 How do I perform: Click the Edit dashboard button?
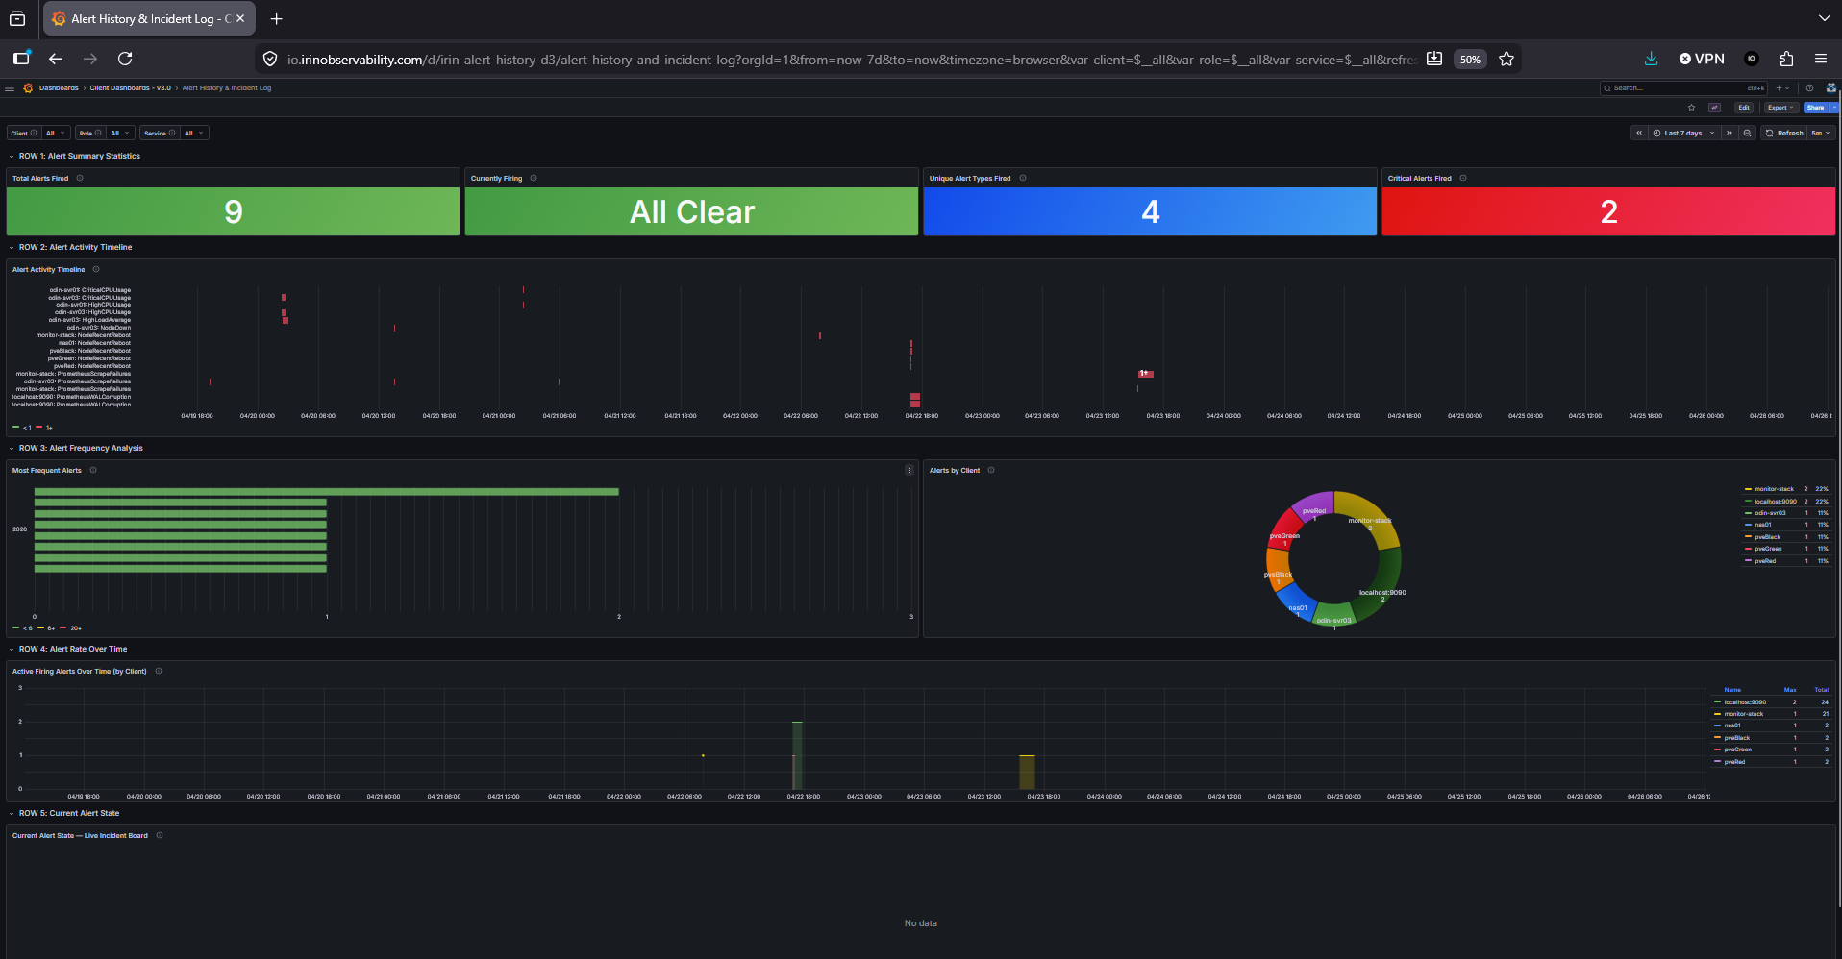point(1744,108)
